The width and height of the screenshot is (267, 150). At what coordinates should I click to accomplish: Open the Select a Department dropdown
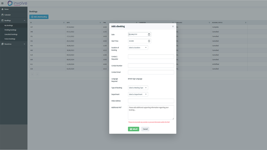point(138,94)
